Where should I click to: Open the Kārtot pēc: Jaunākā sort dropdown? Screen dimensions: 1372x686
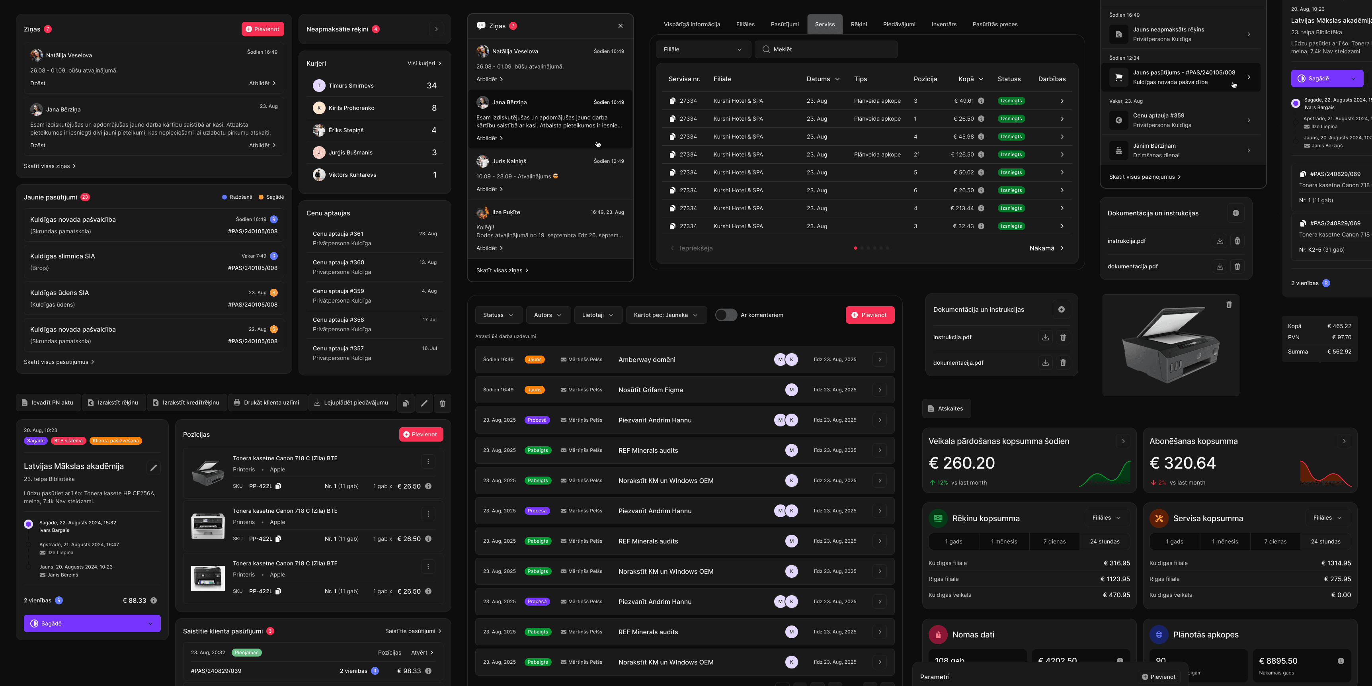pyautogui.click(x=666, y=315)
